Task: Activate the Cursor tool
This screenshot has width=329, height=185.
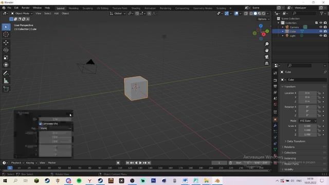Action: tap(6, 34)
